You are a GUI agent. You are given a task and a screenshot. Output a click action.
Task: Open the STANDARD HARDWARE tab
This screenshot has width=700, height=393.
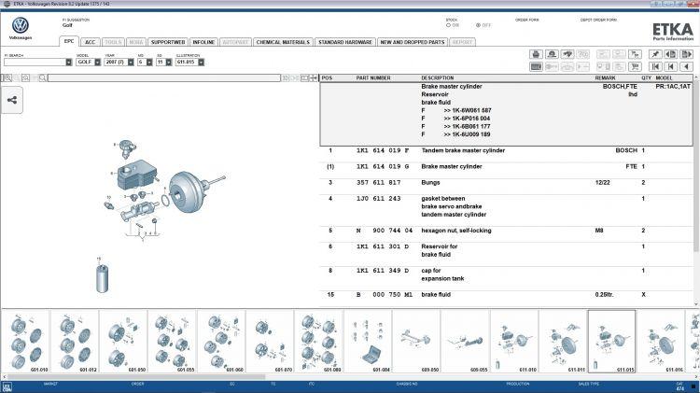(x=345, y=42)
